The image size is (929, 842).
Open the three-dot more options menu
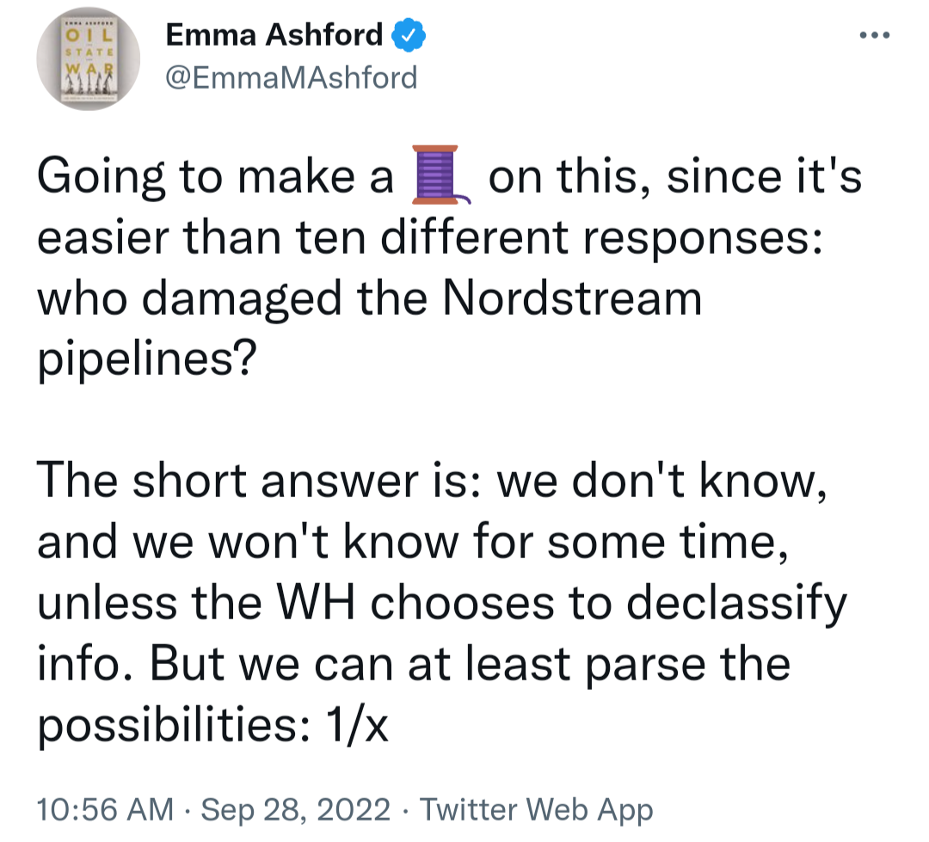tap(875, 35)
